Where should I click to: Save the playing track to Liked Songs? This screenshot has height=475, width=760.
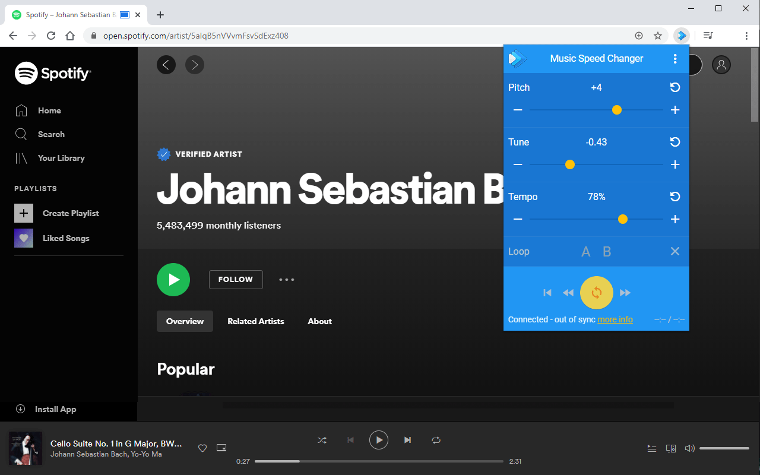coord(202,448)
